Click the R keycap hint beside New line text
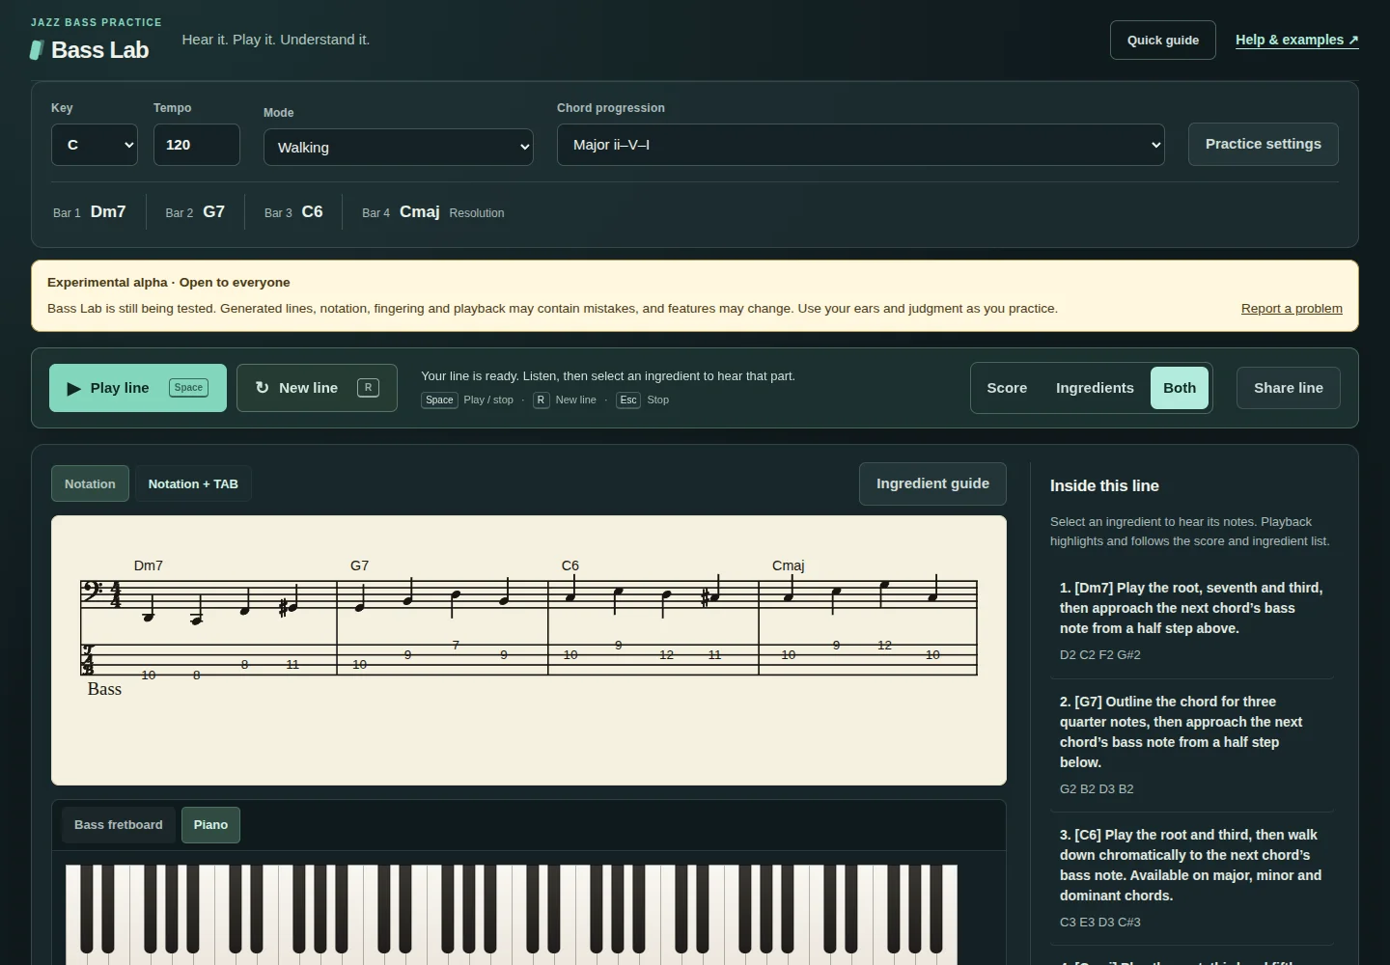 541,400
